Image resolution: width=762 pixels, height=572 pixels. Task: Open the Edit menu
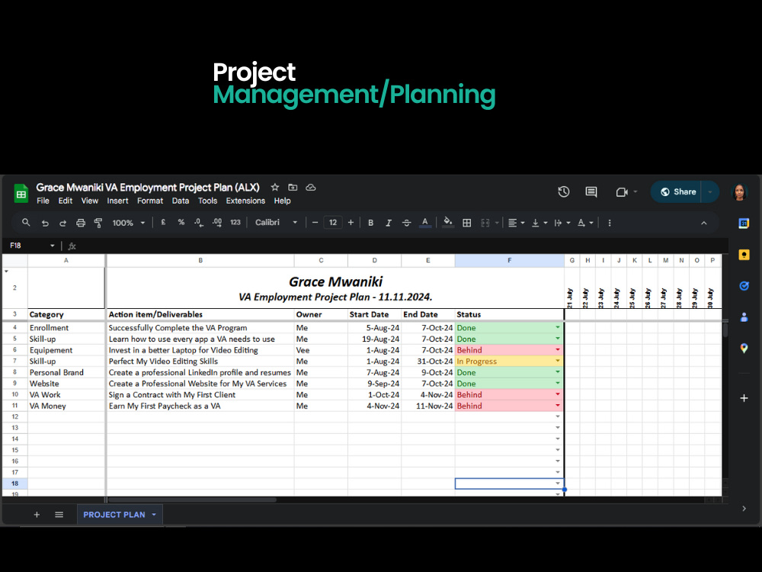(65, 201)
